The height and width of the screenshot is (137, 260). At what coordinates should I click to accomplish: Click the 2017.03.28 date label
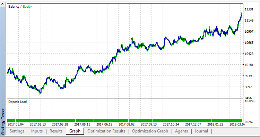pos(60,124)
